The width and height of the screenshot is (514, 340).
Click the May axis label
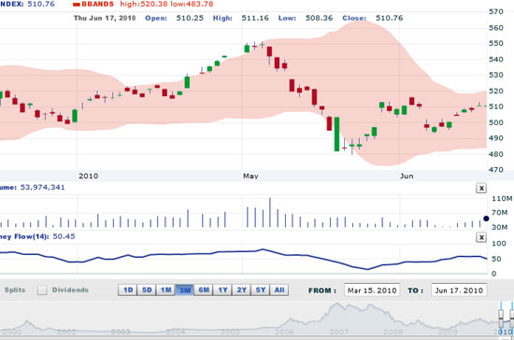250,176
